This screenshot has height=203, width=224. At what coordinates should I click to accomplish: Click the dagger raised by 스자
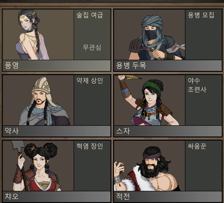(x=133, y=77)
